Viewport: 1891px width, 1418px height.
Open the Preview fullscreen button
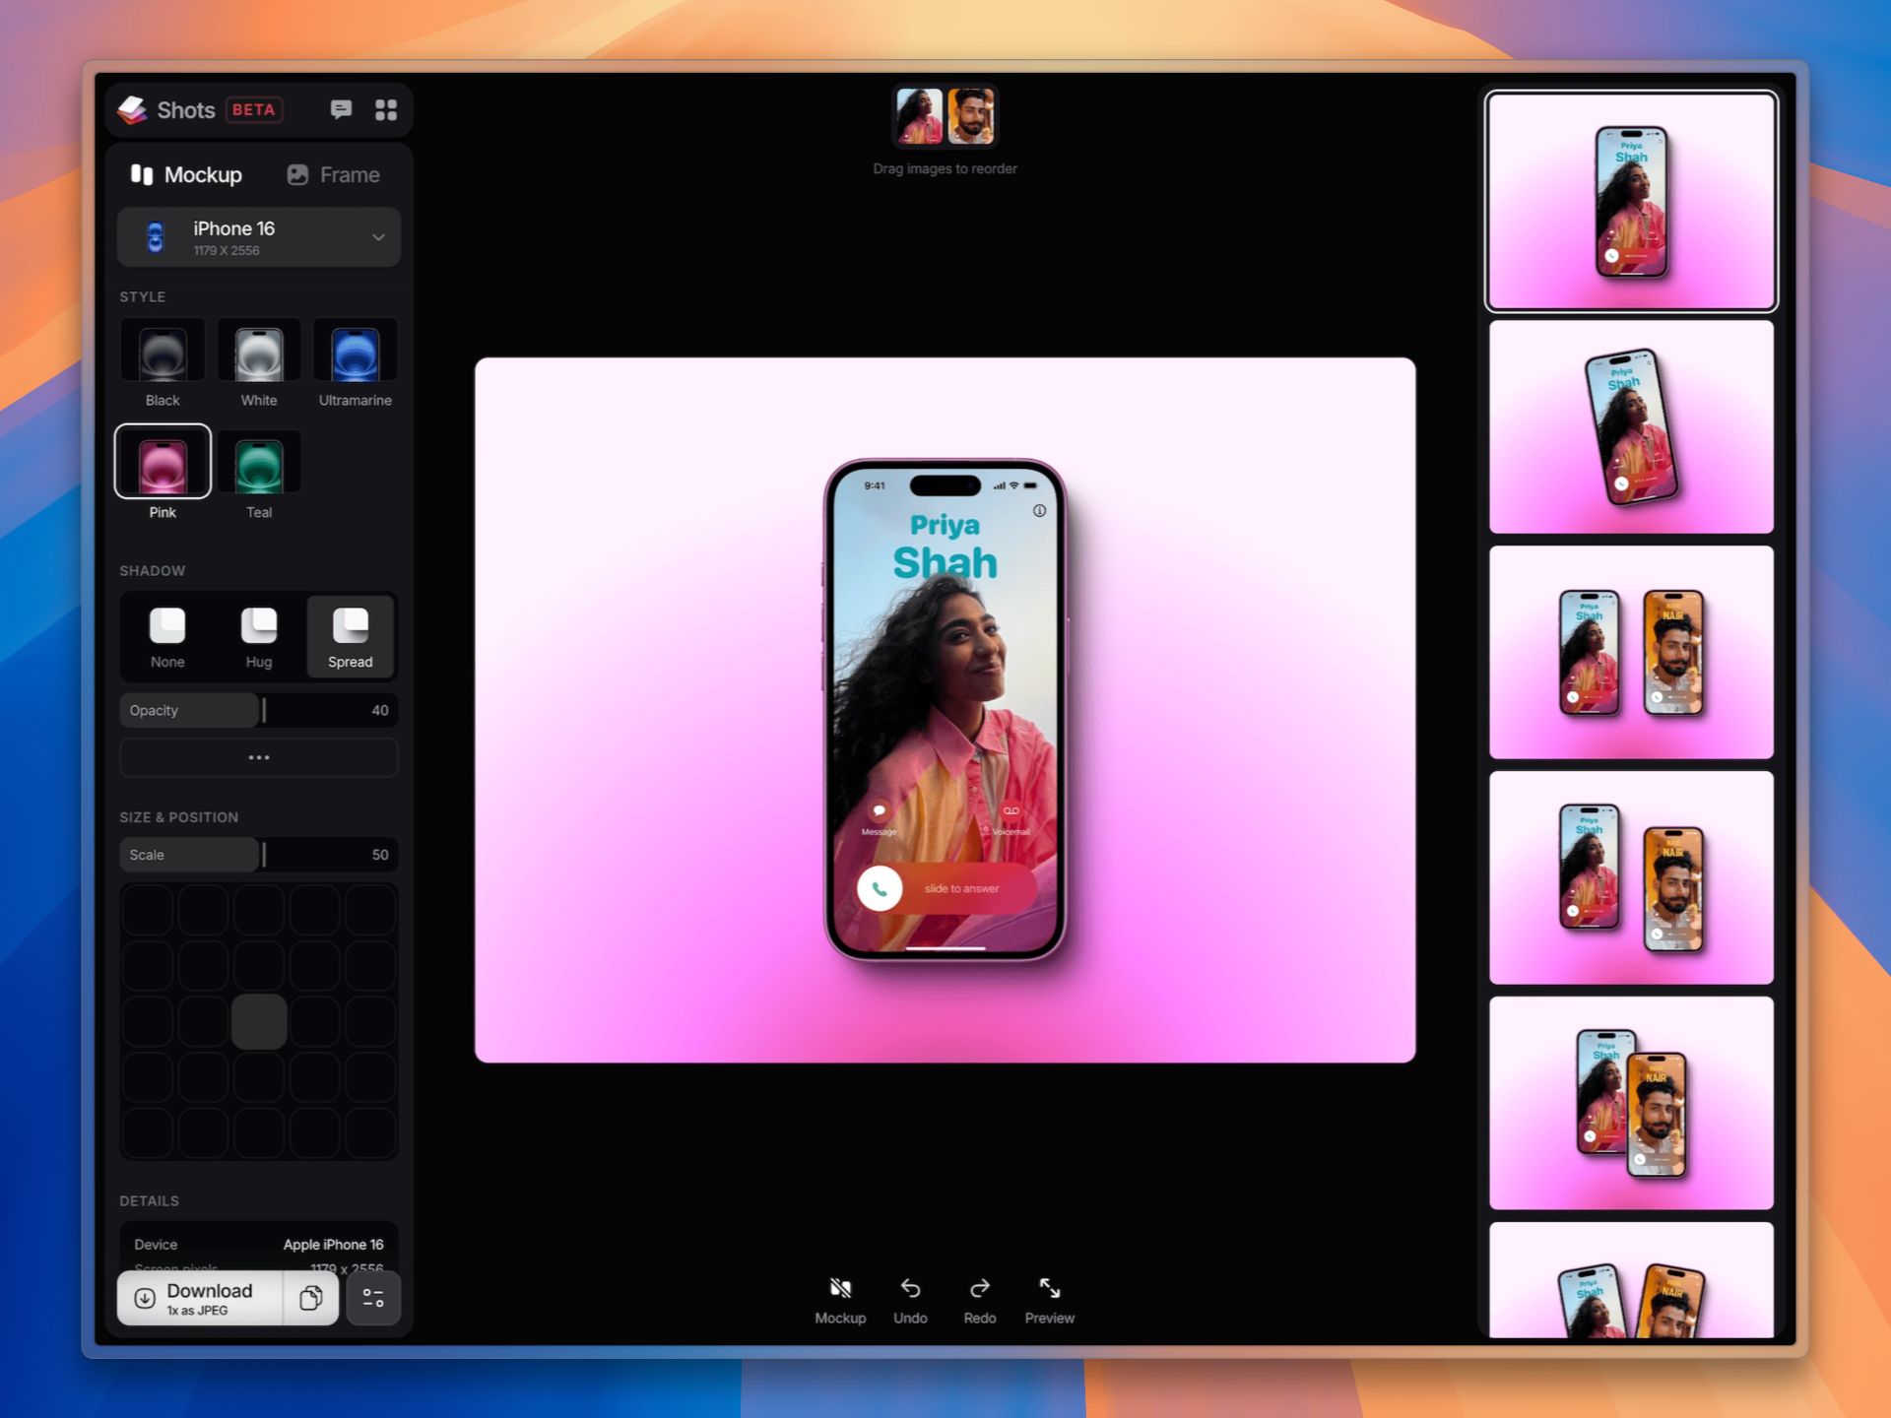1050,1301
